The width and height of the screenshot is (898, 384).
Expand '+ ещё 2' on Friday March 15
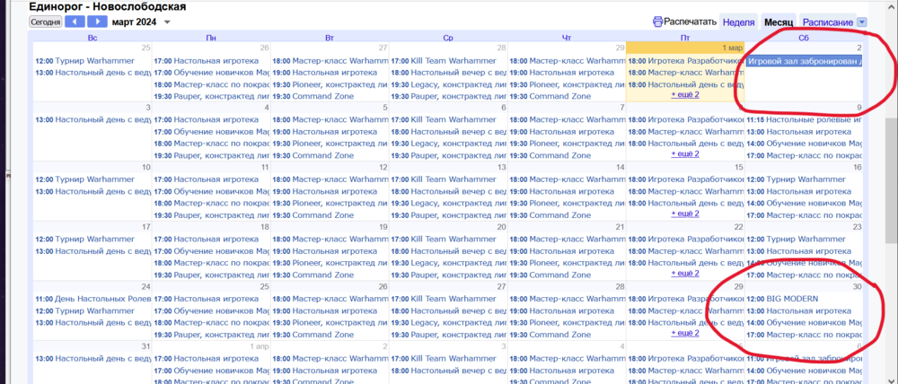(684, 214)
